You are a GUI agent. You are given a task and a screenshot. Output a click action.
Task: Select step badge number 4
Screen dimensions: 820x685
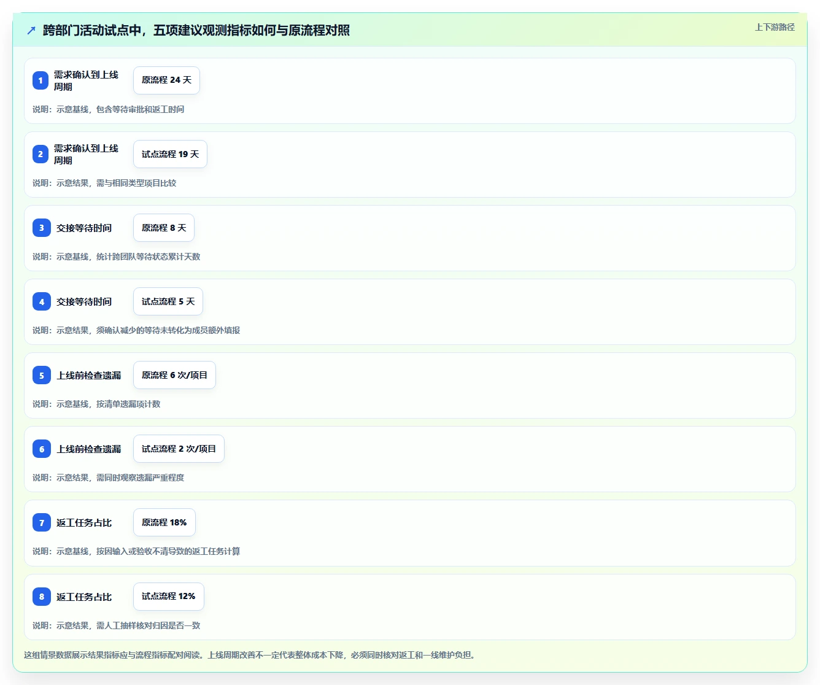41,301
